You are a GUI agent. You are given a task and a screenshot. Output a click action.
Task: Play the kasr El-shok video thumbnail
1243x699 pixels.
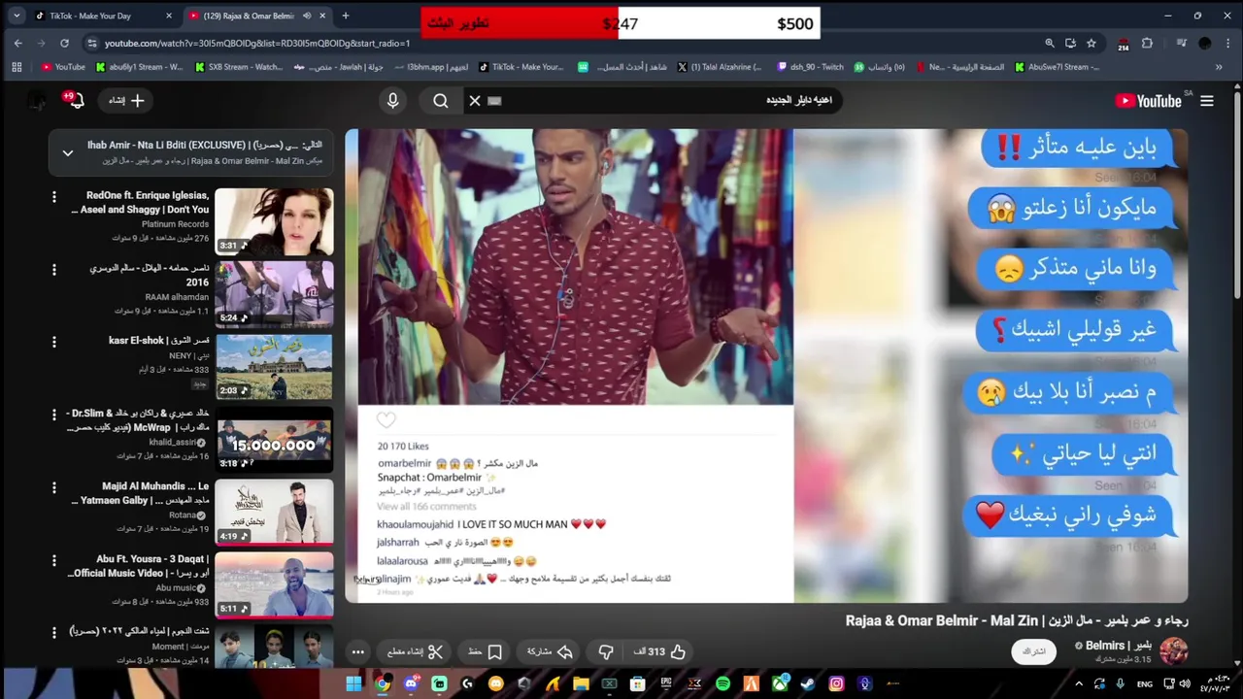click(x=274, y=367)
